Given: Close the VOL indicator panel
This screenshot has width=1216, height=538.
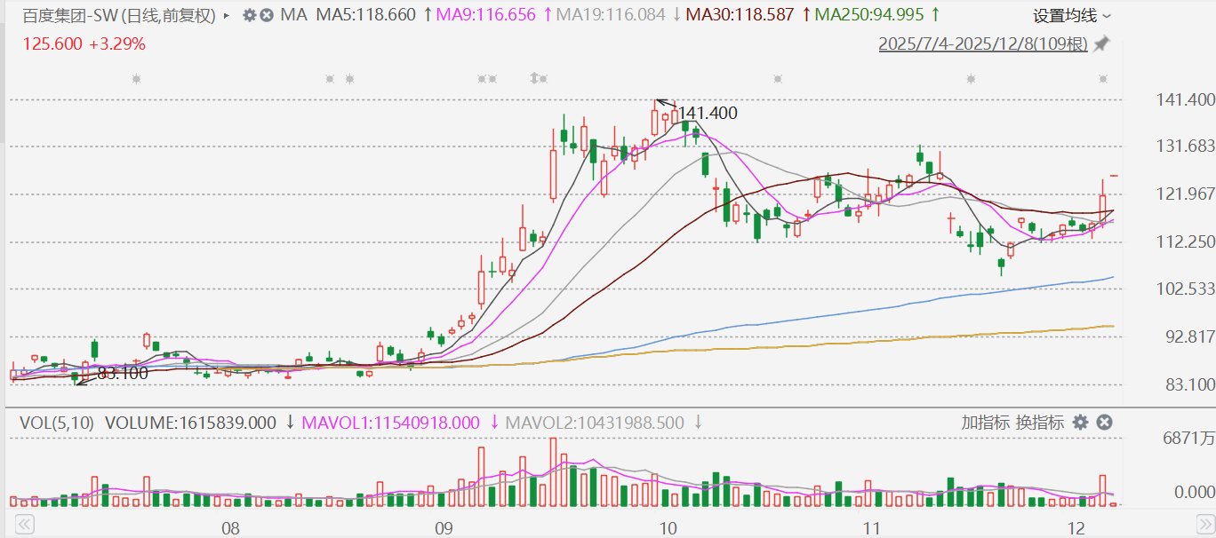Looking at the screenshot, I should coord(1104,423).
